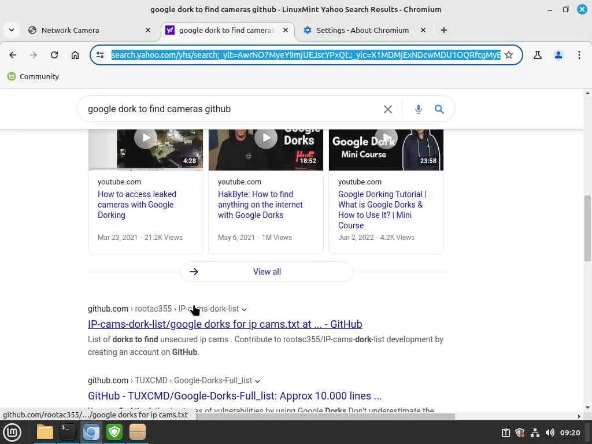
Task: Bookmark this page with the star
Action: 509,55
